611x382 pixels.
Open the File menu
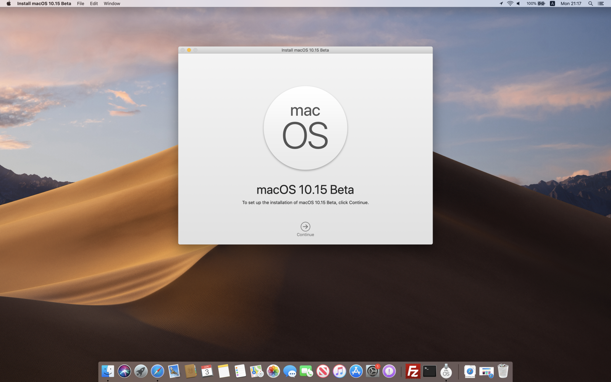tap(81, 3)
